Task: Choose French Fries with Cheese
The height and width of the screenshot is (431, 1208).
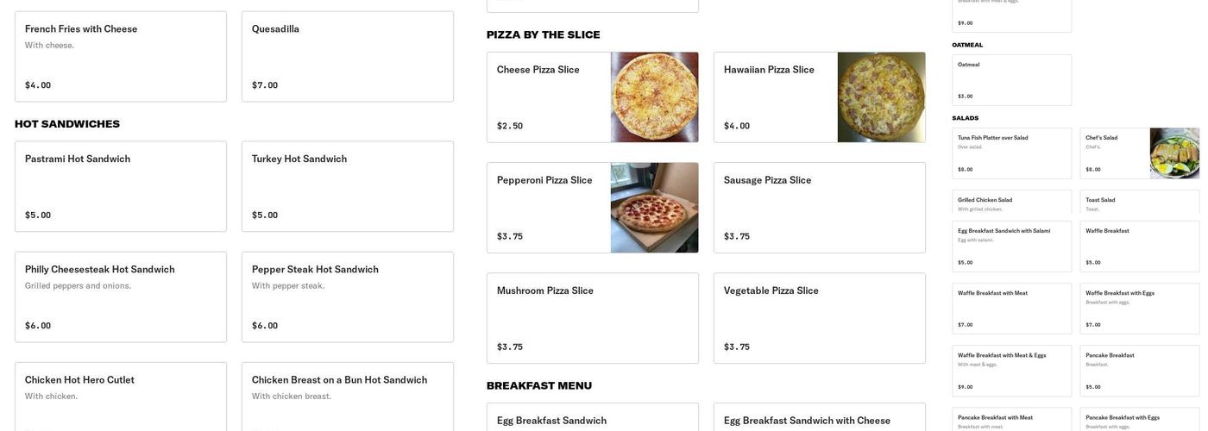Action: (x=120, y=56)
